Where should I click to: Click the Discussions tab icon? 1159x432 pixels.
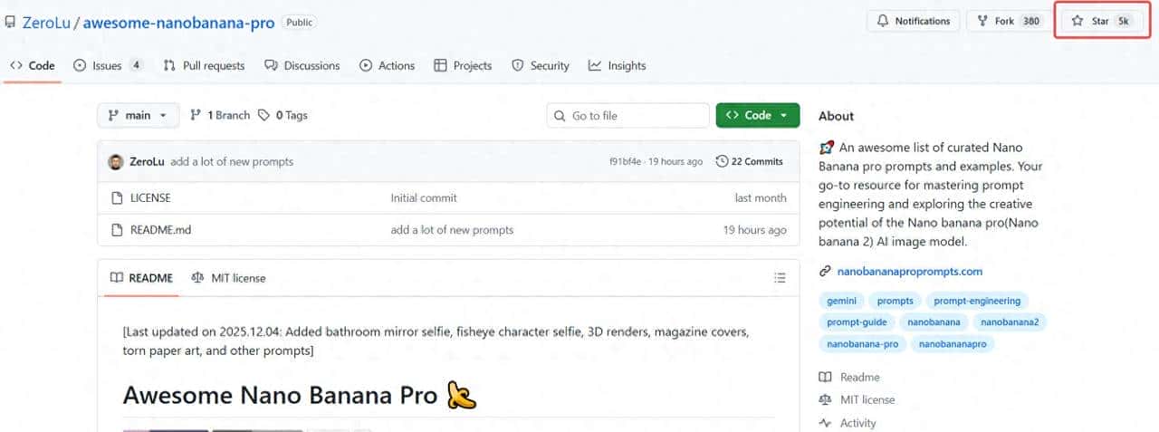point(271,65)
